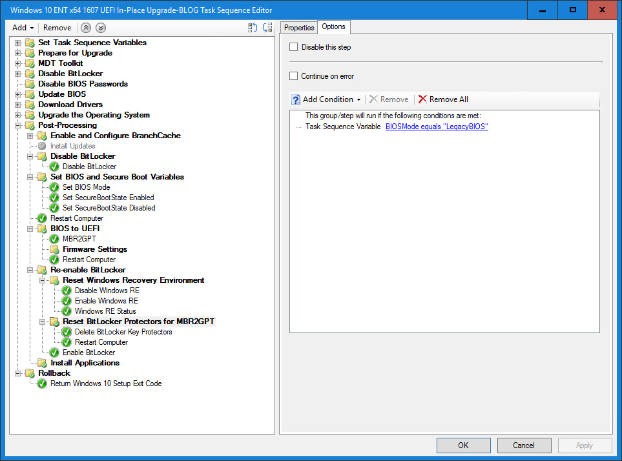Select the Options tab
The image size is (622, 461).
click(334, 26)
